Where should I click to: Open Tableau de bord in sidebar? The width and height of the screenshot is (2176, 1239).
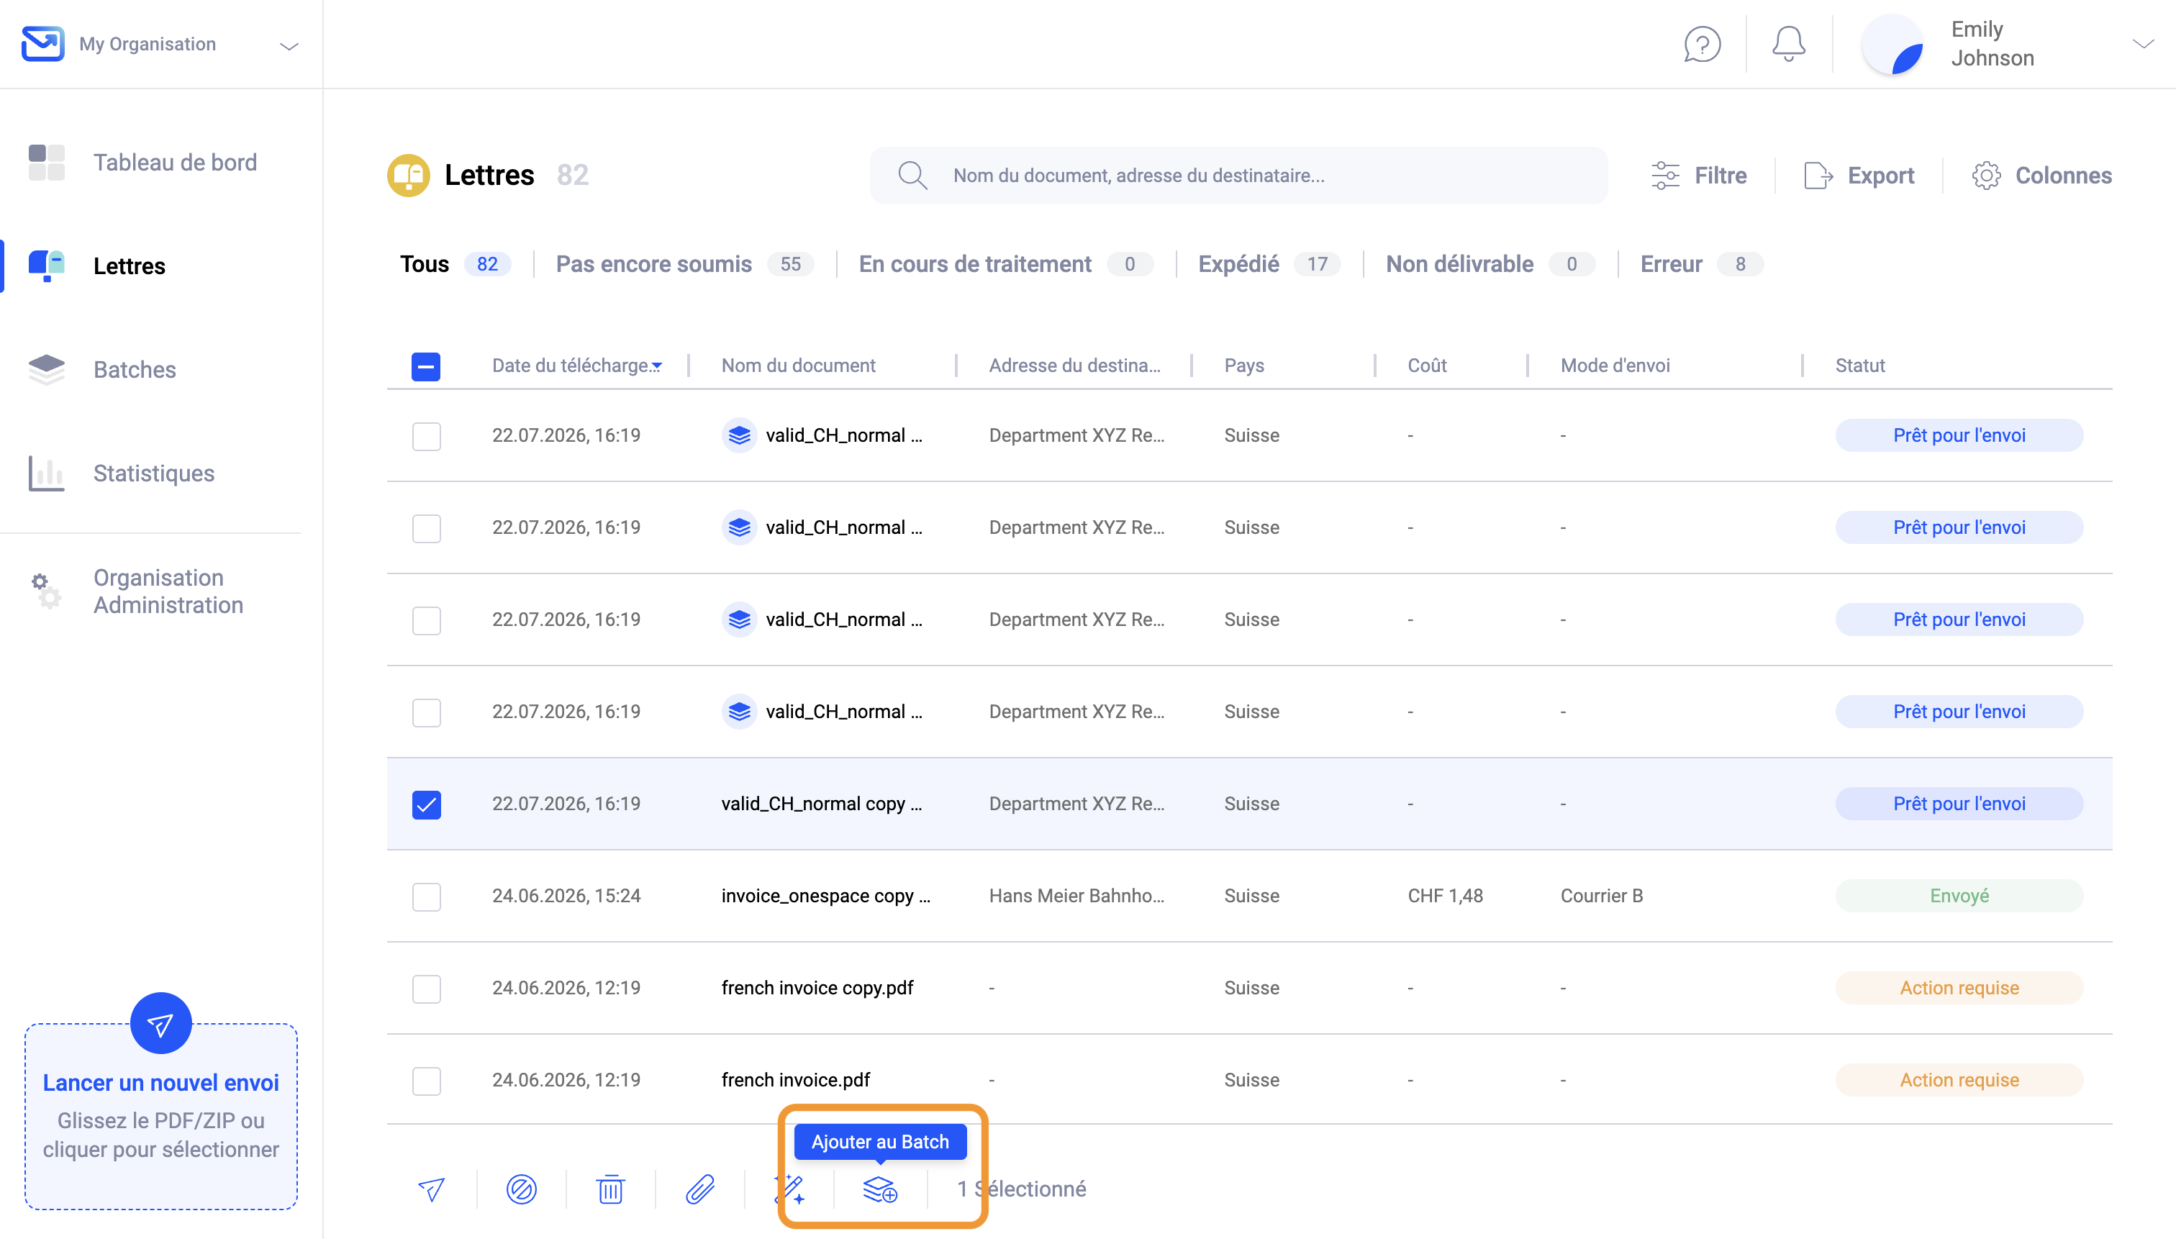143,163
